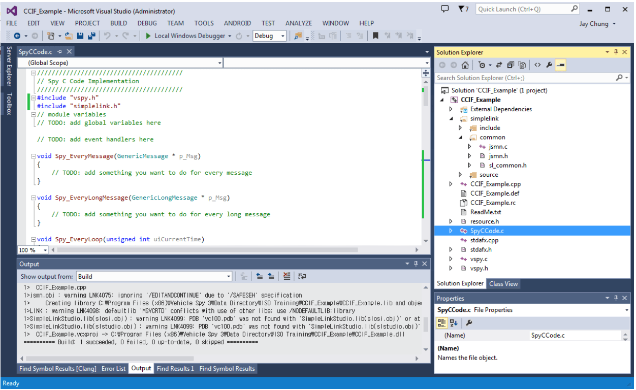The width and height of the screenshot is (636, 390).
Task: Open the ANDROID menu
Action: pos(237,23)
